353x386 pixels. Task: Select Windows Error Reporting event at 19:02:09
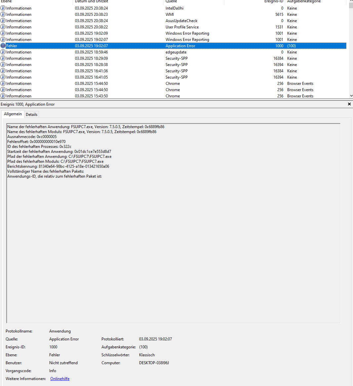173,33
